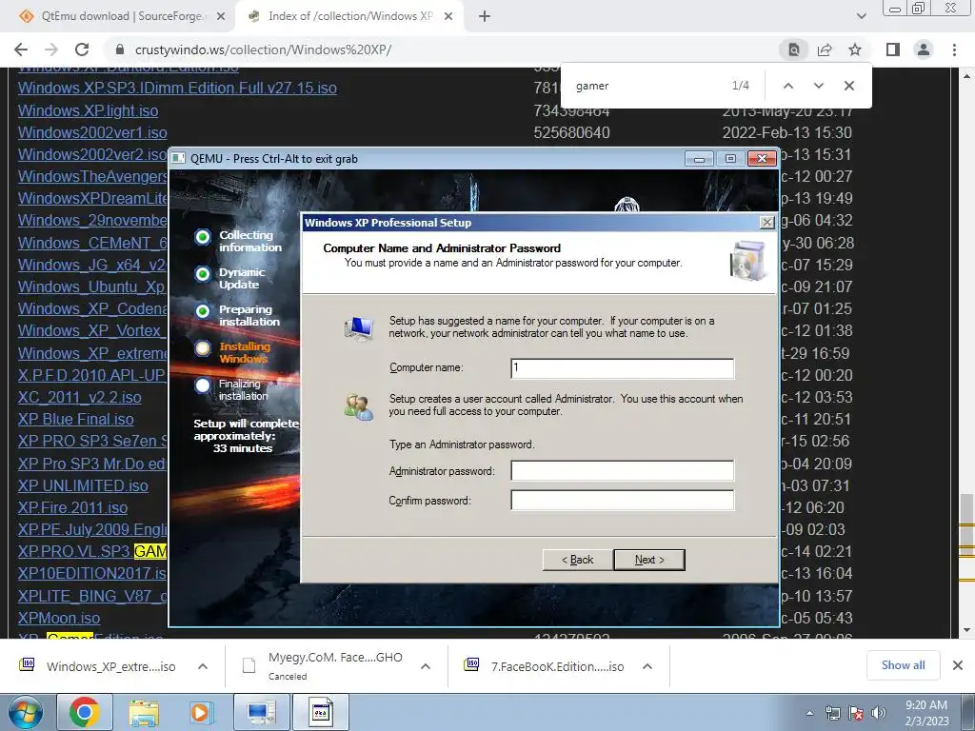
Task: Click the Confirm password field
Action: pyautogui.click(x=623, y=501)
